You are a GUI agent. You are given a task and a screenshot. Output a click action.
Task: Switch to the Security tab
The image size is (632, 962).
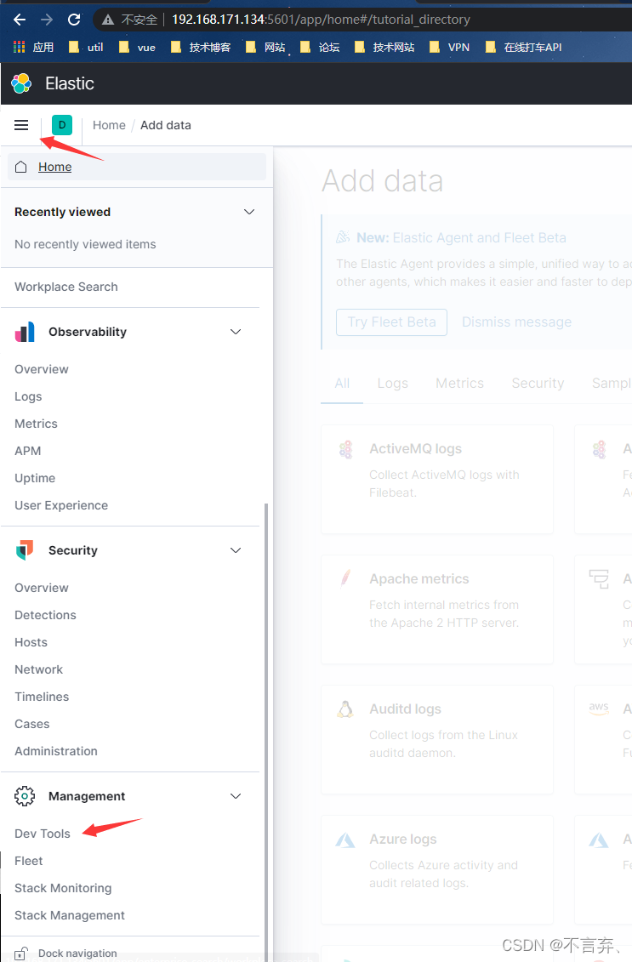[538, 384]
